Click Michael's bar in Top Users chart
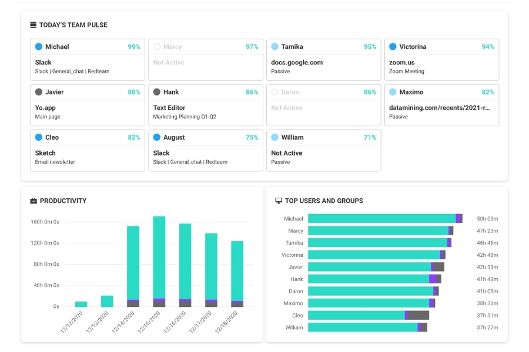The width and height of the screenshot is (529, 352). (385, 219)
